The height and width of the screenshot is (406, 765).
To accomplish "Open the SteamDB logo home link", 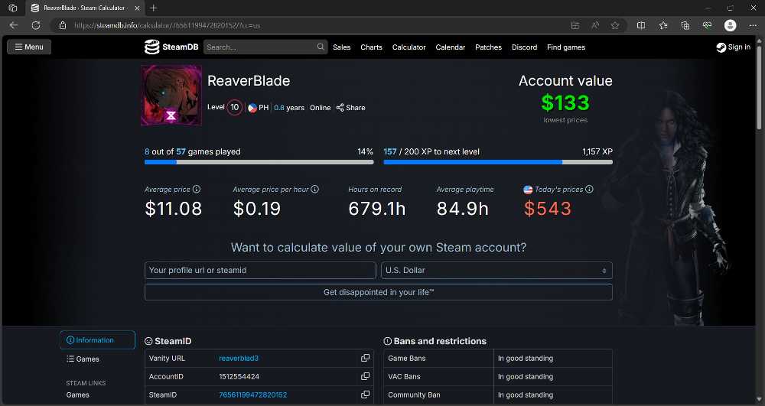I will tap(171, 47).
